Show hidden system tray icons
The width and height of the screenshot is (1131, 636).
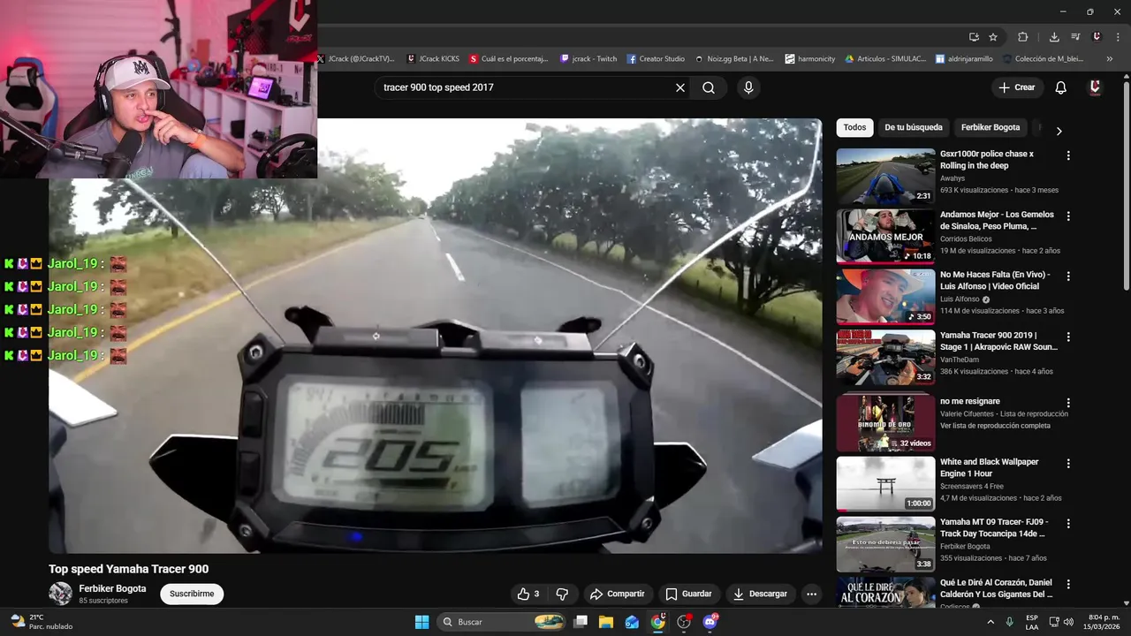point(991,622)
